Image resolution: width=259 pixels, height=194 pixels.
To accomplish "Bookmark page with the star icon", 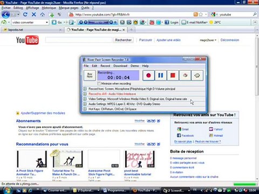I will tap(201, 15).
